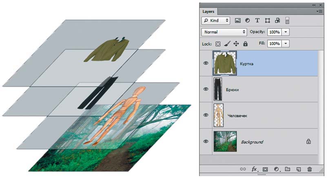Select the Человечек layer thumbnail

[219, 115]
